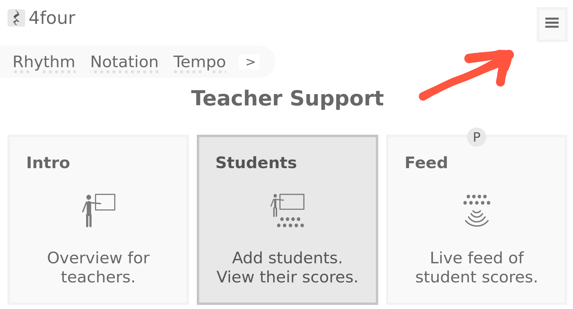Click the classroom icon in Students card

[287, 210]
